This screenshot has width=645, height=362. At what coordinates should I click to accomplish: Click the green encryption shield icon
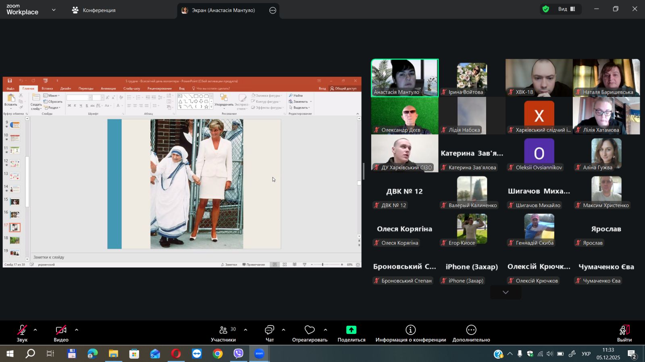point(546,9)
